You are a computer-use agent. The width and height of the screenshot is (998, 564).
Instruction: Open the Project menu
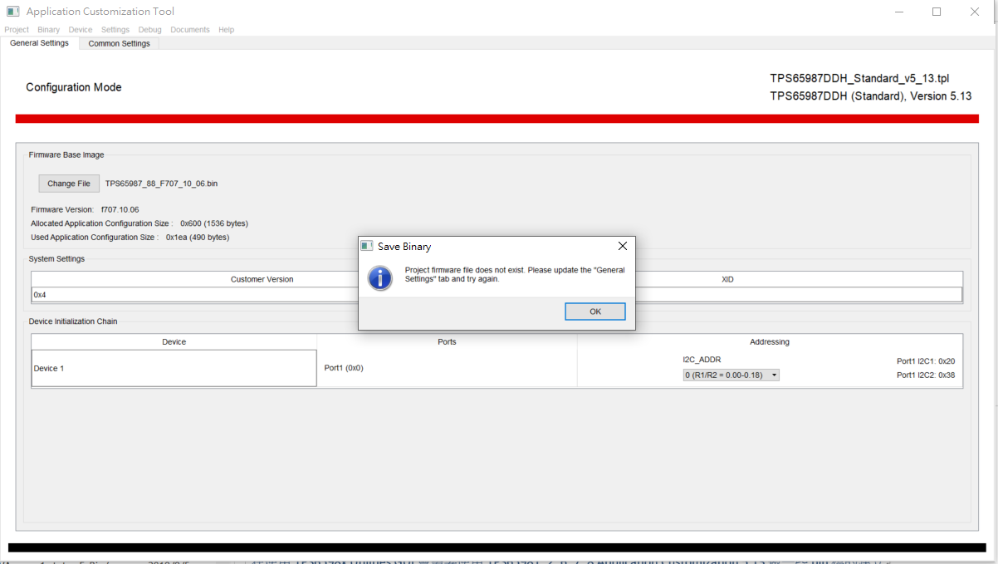tap(17, 30)
